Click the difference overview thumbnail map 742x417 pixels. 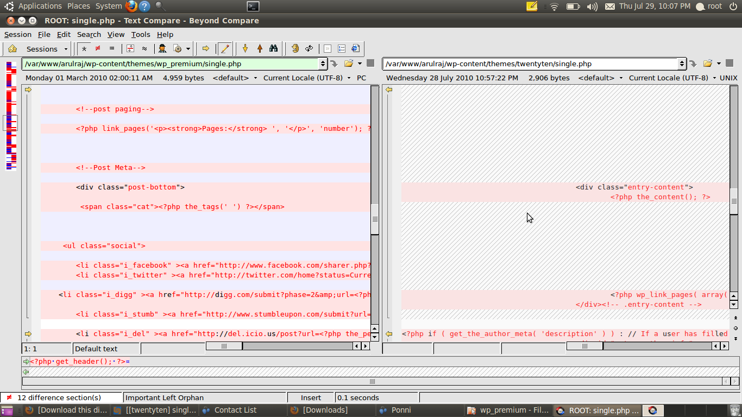click(11, 116)
